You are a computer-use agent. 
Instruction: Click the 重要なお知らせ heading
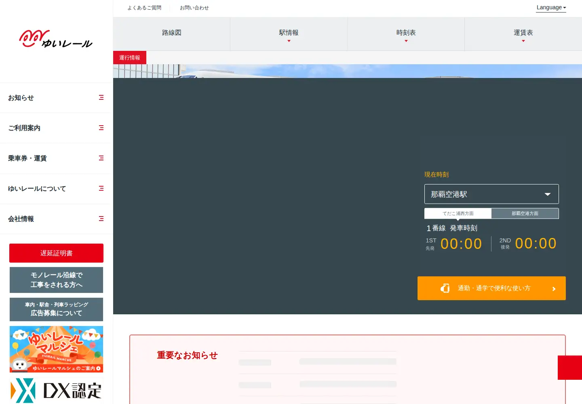pos(187,355)
